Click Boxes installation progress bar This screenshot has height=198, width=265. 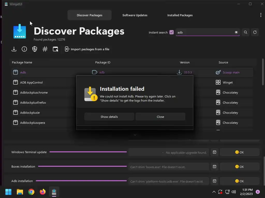82,166
